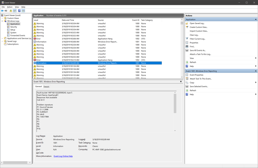
Task: Click Save Selected Events action
Action: (x=199, y=87)
